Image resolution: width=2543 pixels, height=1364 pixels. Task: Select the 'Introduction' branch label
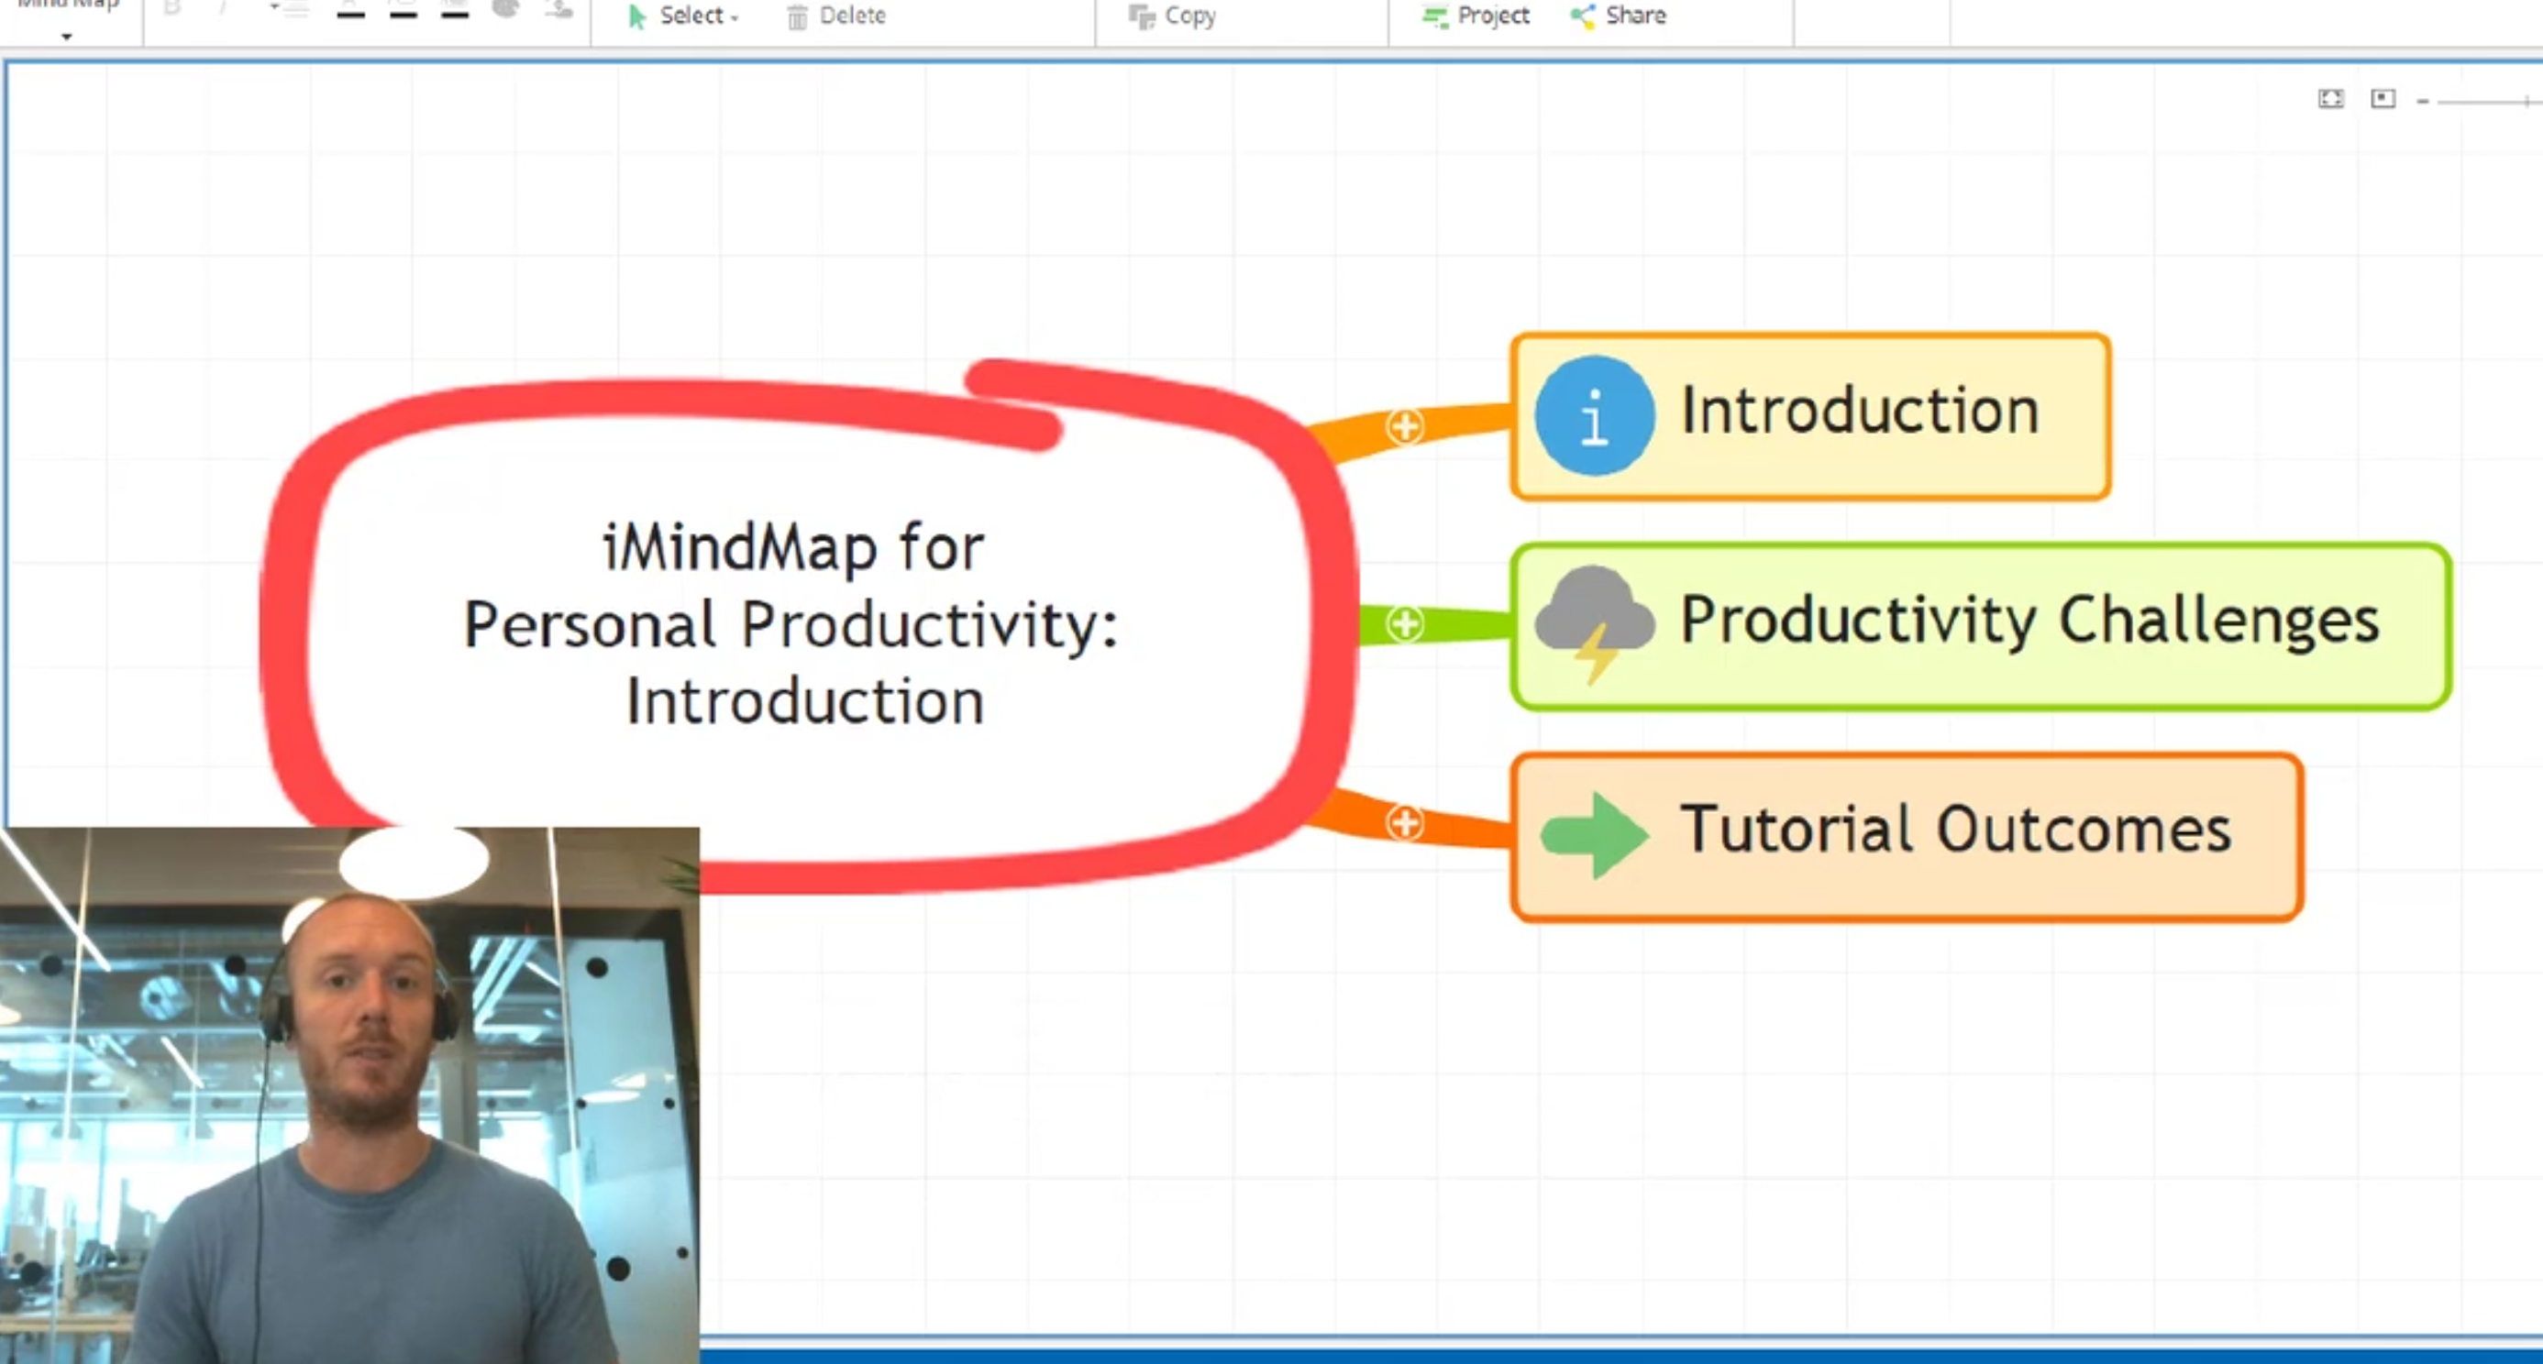coord(1860,411)
